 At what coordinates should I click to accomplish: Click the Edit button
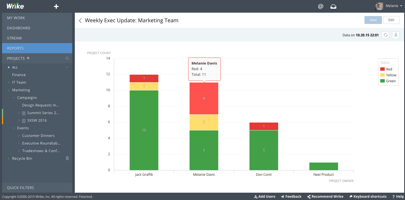391,20
